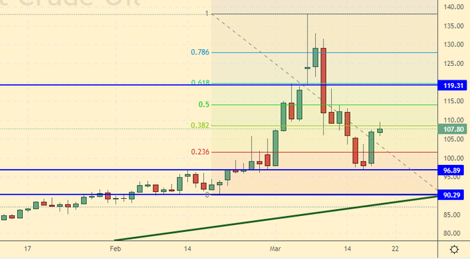
Task: Click the 119.31 price label
Action: click(x=453, y=86)
